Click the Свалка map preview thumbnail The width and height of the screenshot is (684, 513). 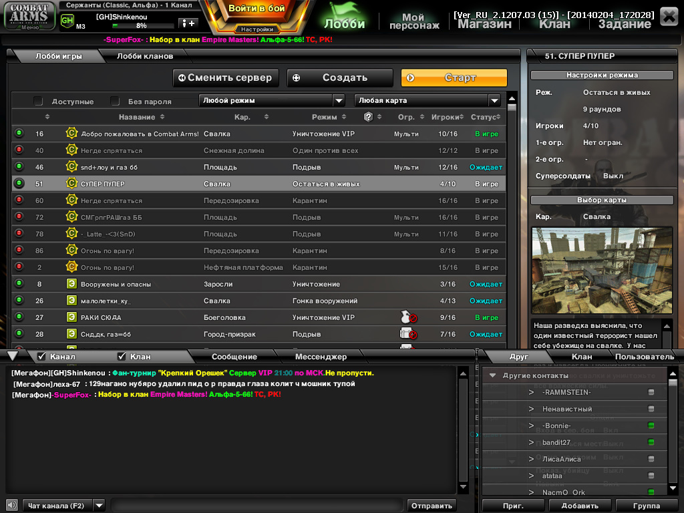coord(602,271)
